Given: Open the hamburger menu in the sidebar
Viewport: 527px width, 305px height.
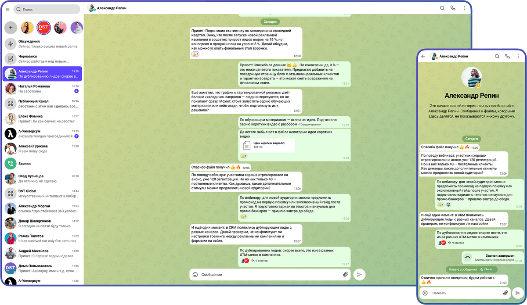Looking at the screenshot, I should [7, 9].
